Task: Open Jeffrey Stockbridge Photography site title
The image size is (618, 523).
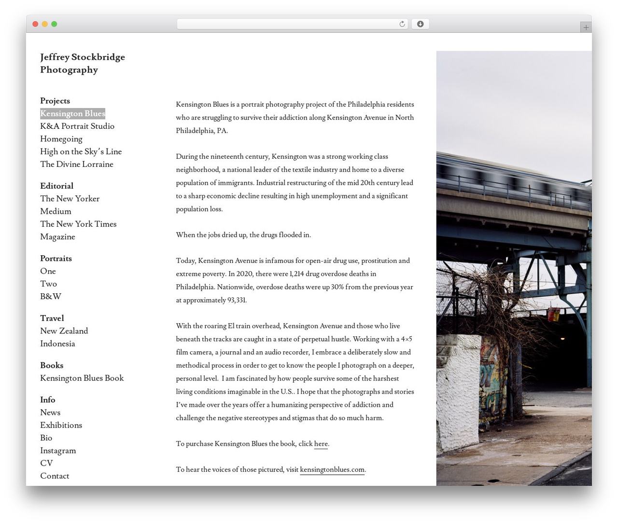Action: (83, 63)
